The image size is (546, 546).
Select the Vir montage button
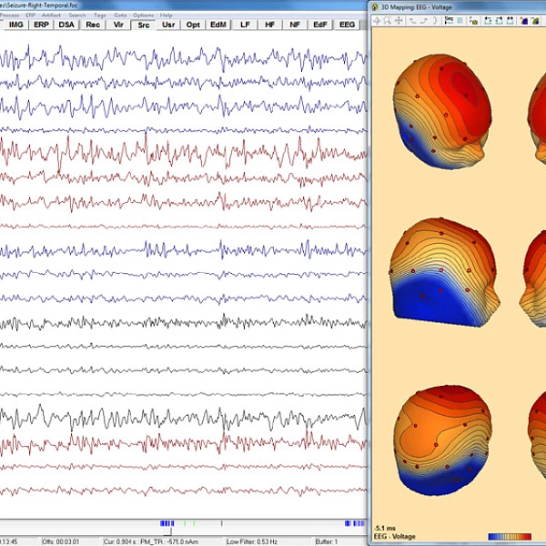[118, 25]
